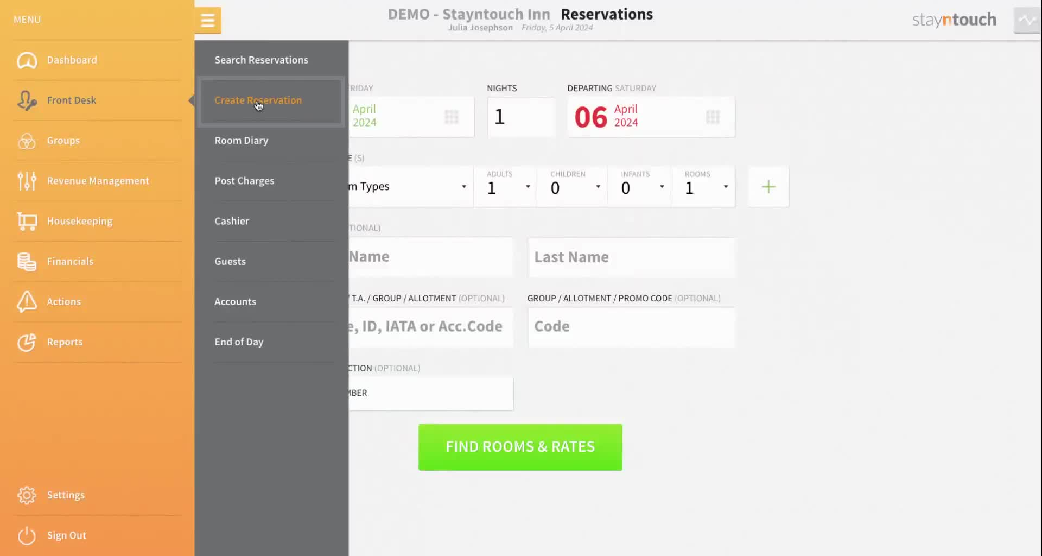Image resolution: width=1042 pixels, height=556 pixels.
Task: Click the arrival date April 2024 field
Action: click(411, 117)
